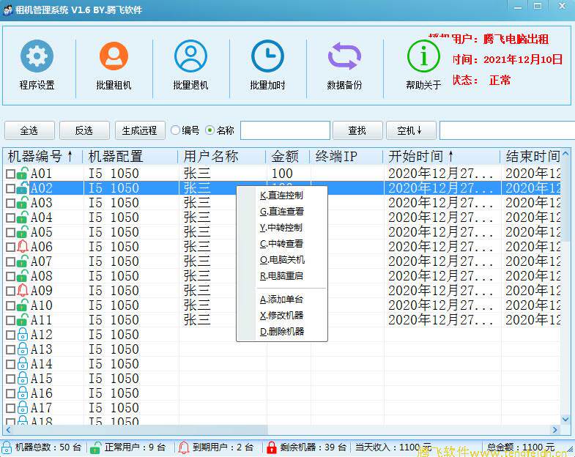This screenshot has height=457, width=575.
Task: Sort by 终端IP column header
Action: coord(346,157)
